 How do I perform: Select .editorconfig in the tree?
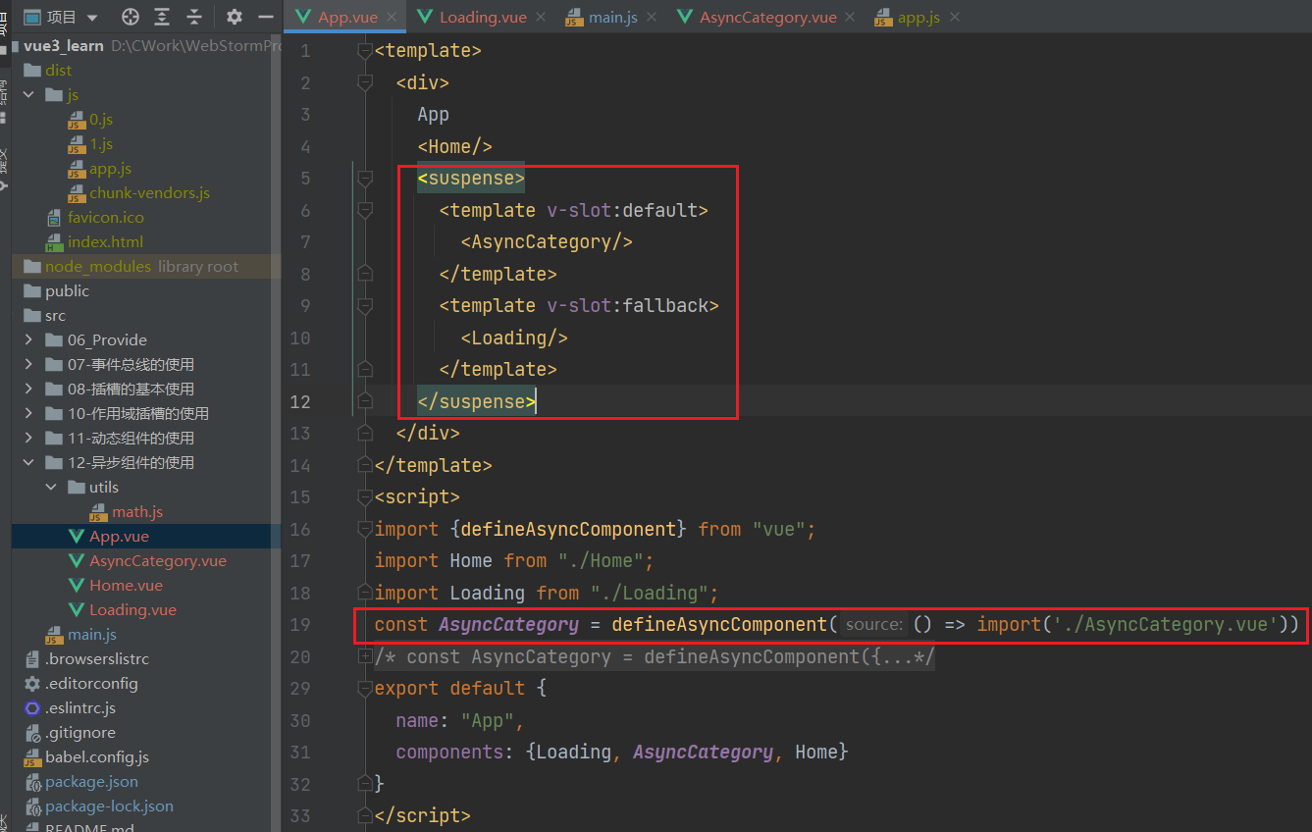point(91,683)
